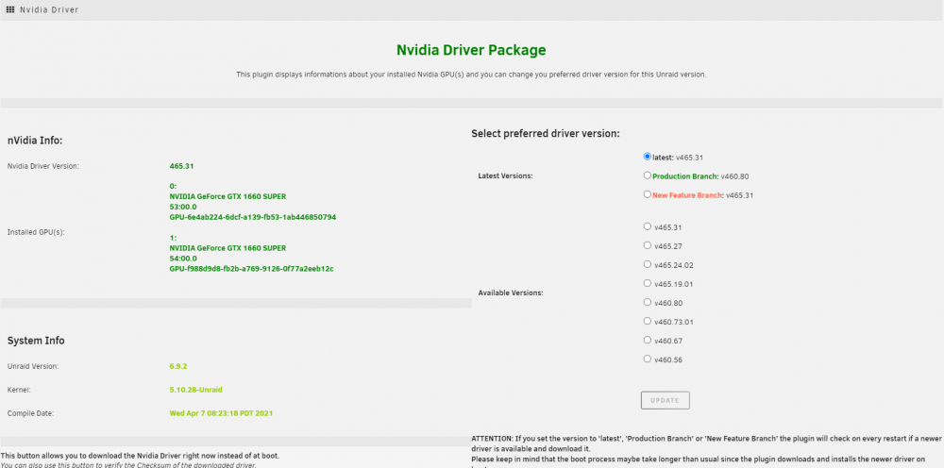Click the first NVIDIA GeForce GTX 1660 SUPER name
The height and width of the screenshot is (468, 944).
coord(228,196)
